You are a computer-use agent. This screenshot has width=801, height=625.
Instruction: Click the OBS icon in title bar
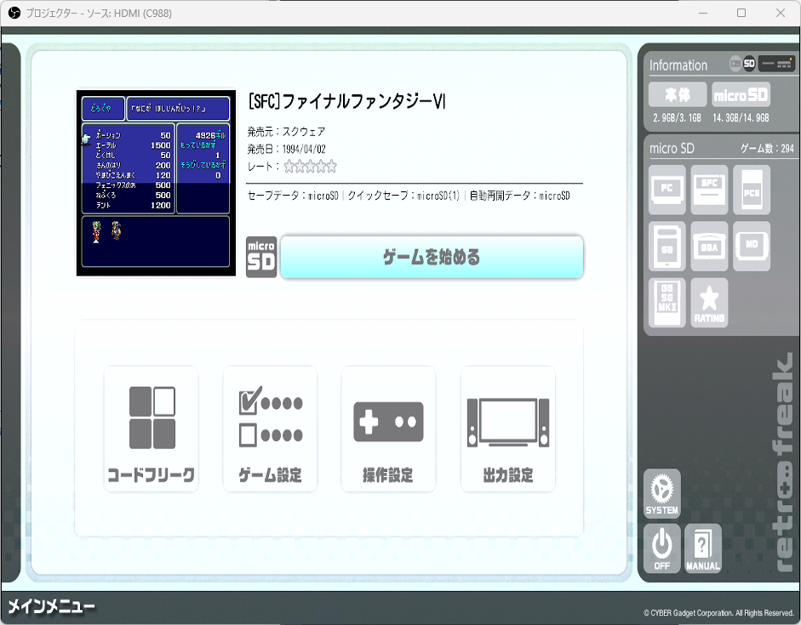[14, 14]
